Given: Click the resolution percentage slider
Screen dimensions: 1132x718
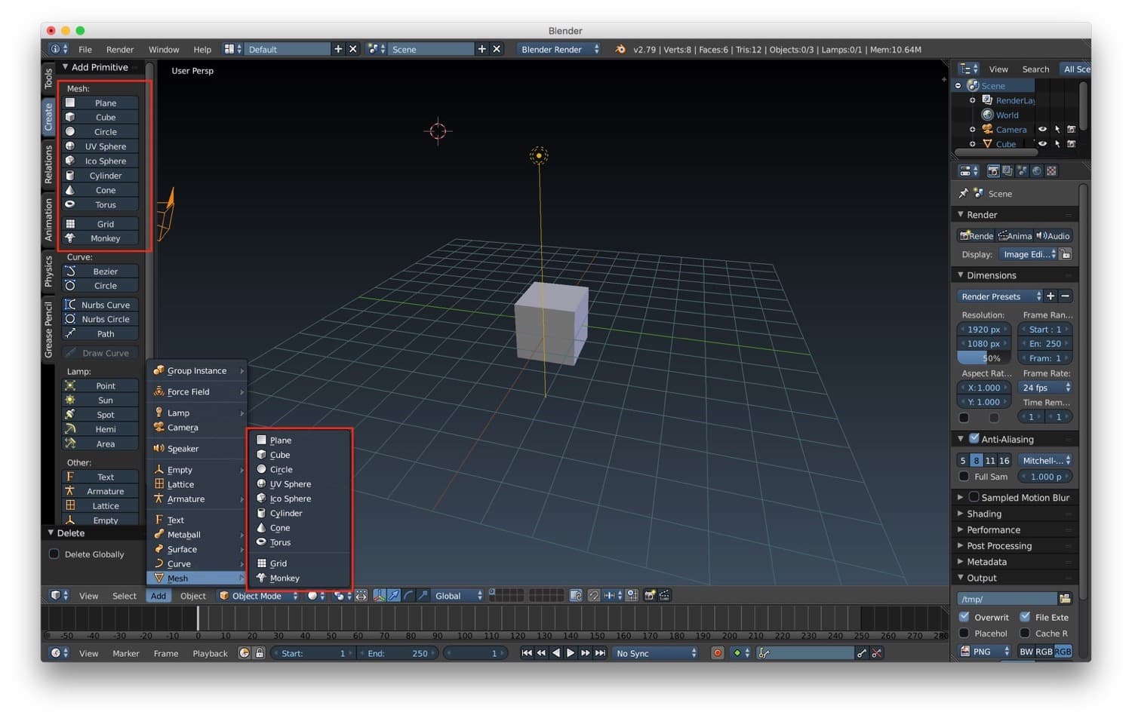Looking at the screenshot, I should click(983, 358).
